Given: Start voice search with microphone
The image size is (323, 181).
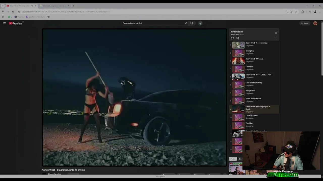Looking at the screenshot, I should pos(200,23).
